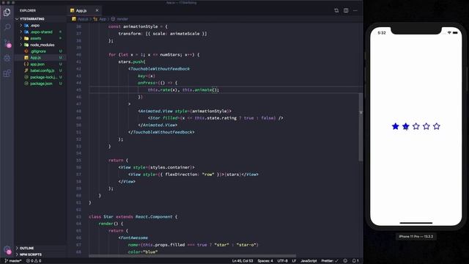The width and height of the screenshot is (469, 264).
Task: Expand the OUTLINE section
Action: point(26,248)
